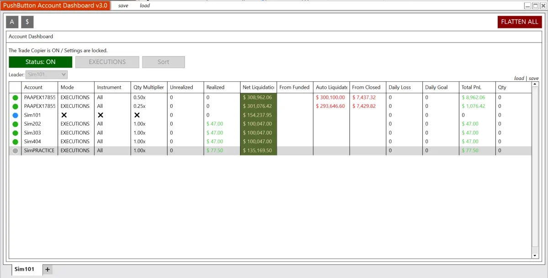The height and width of the screenshot is (278, 548).
Task: Click auto liquidate value $ 300,100.00
Action: [331, 97]
